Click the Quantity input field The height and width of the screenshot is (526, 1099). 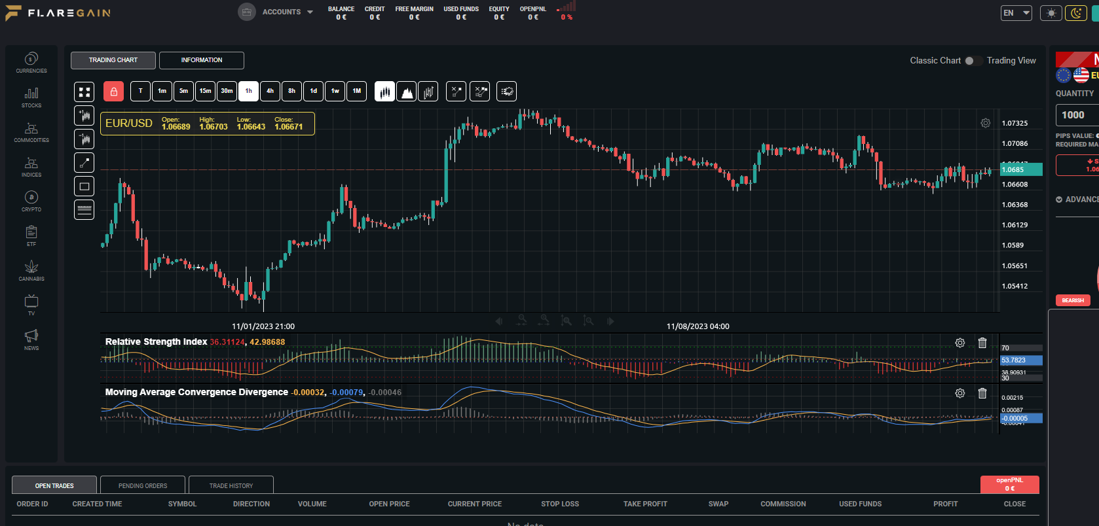click(x=1077, y=115)
